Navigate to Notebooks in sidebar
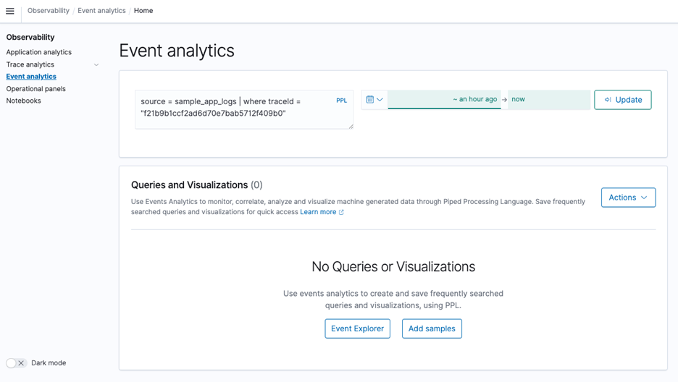 click(24, 101)
